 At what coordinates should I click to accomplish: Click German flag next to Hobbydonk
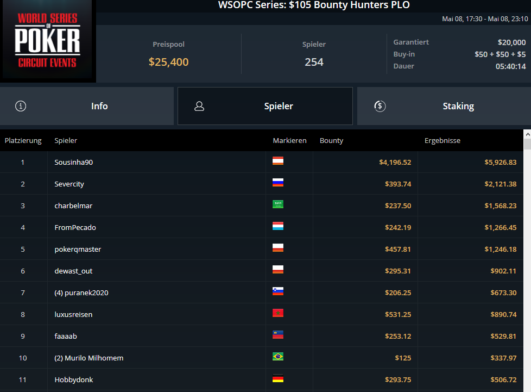point(277,378)
